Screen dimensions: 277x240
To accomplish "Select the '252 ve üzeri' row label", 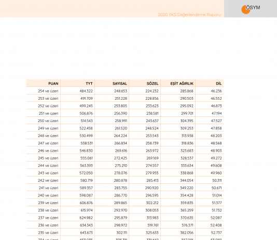I will click(48, 106).
